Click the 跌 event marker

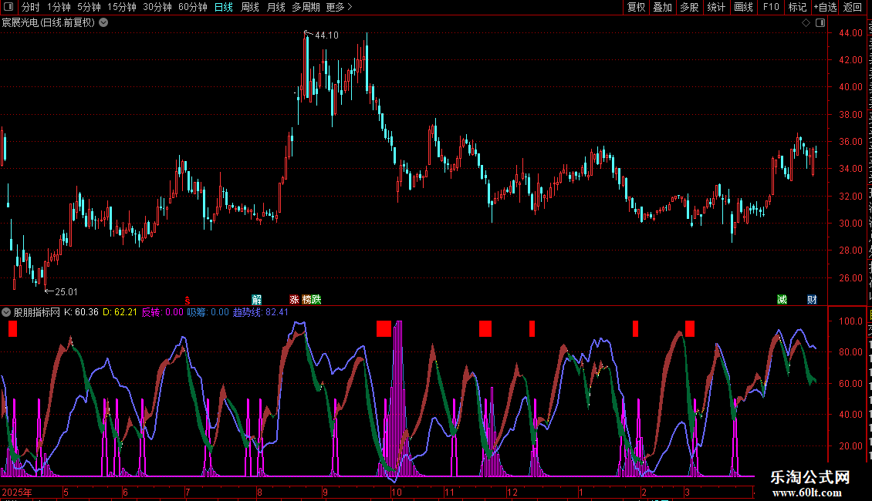point(316,300)
